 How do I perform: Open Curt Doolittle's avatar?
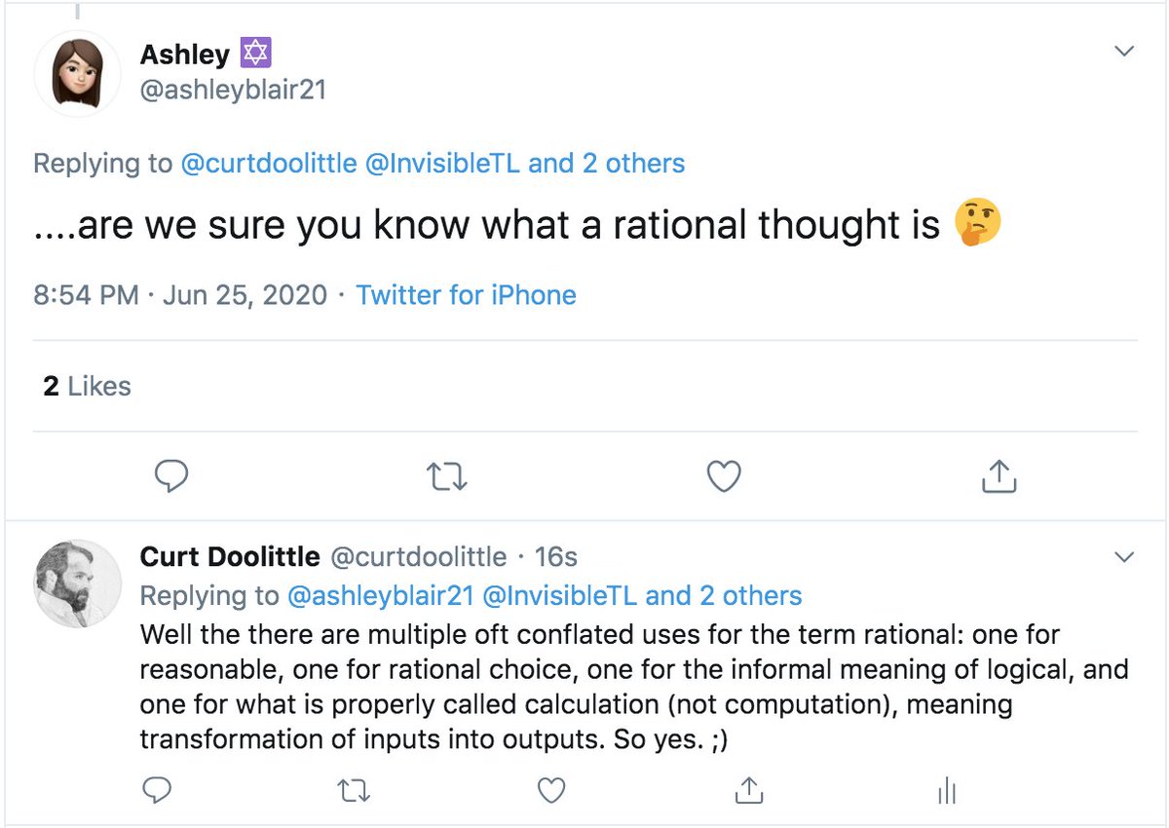point(78,583)
